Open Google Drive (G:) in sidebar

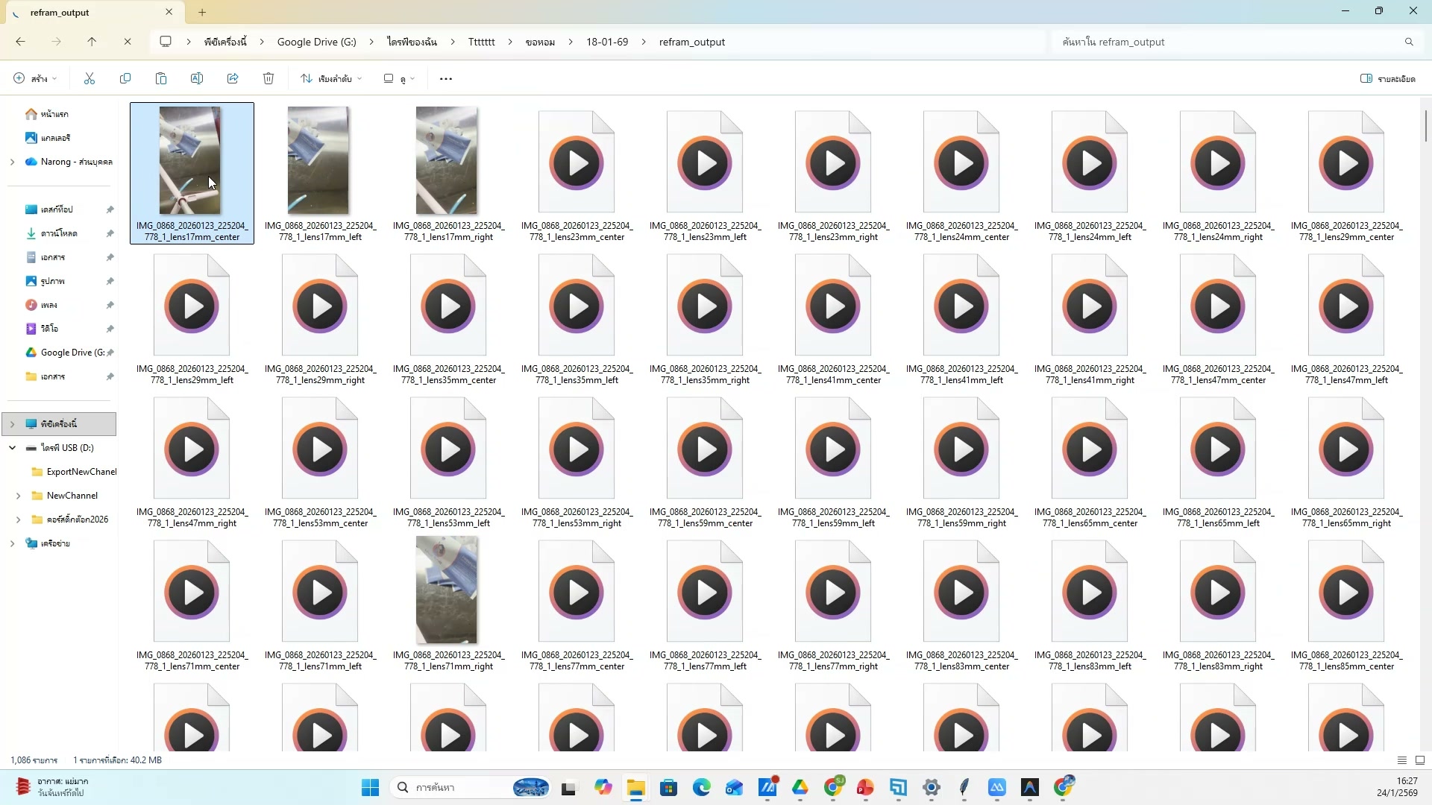tap(72, 353)
